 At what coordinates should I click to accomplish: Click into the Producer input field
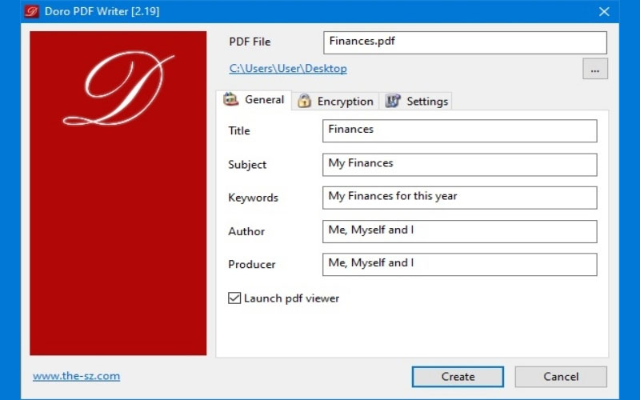[459, 265]
